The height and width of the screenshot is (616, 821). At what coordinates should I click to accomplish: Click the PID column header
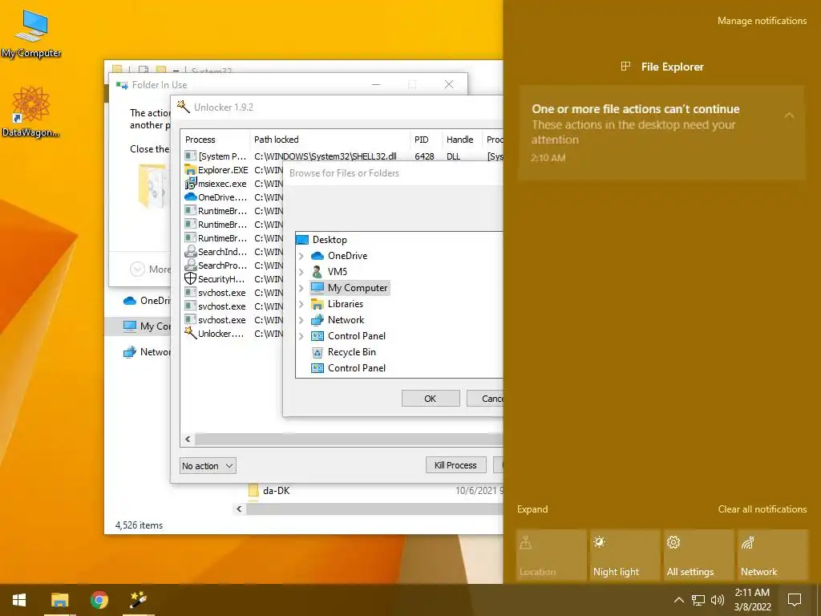click(427, 140)
